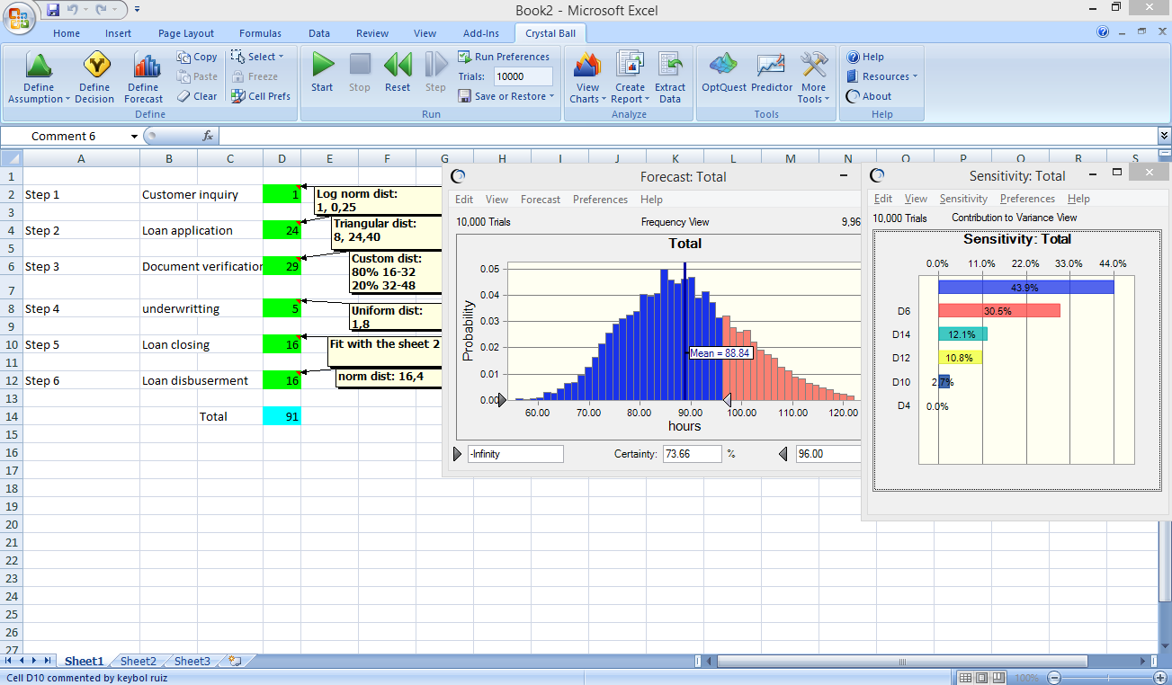Open View Charts menu
Image resolution: width=1172 pixels, height=685 pixels.
pyautogui.click(x=587, y=77)
